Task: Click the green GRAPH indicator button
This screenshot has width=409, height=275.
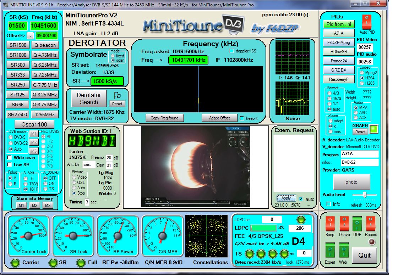Action: tap(374, 129)
